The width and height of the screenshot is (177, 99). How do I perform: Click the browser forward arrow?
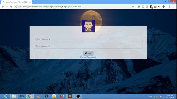pos(7,7)
